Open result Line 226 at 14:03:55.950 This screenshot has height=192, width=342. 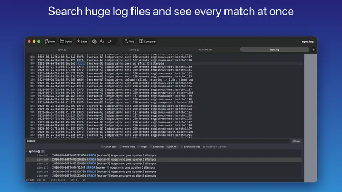coord(164,164)
